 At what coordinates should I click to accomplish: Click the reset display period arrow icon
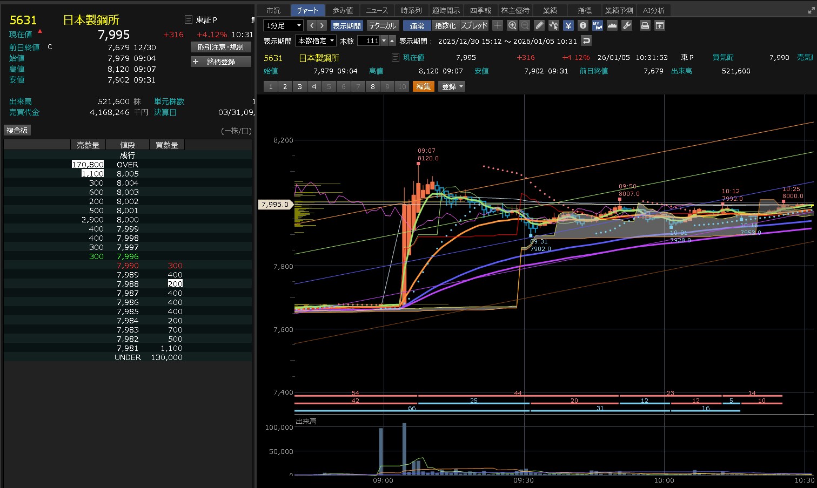[x=586, y=40]
